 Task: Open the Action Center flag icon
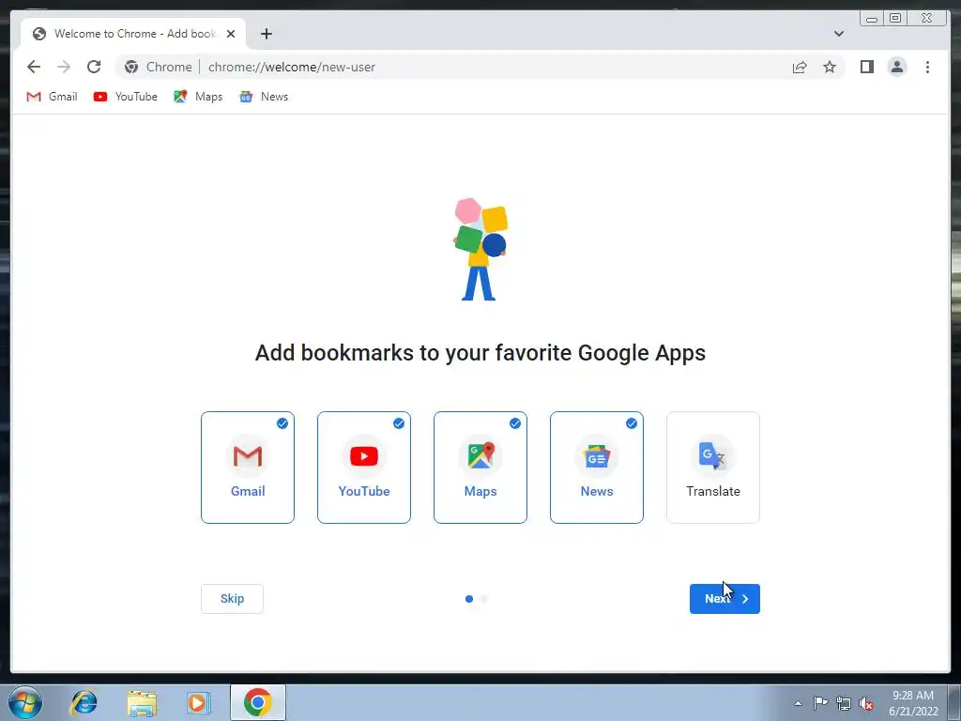820,703
